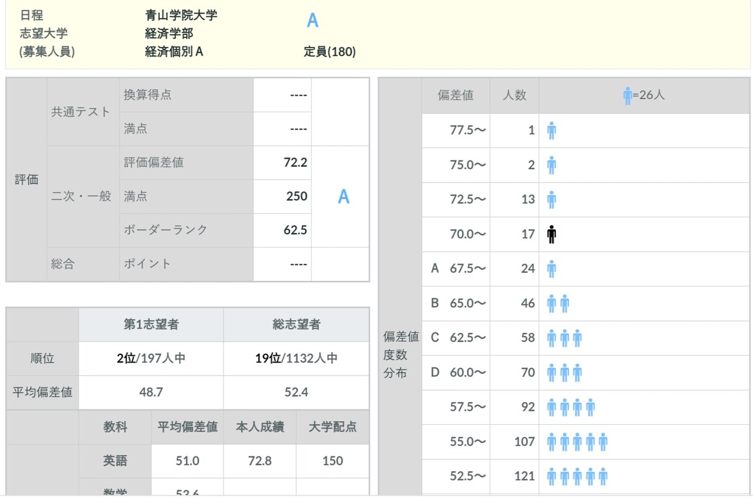The height and width of the screenshot is (499, 753).
Task: Click average deviation 52.4 cell
Action: (296, 392)
